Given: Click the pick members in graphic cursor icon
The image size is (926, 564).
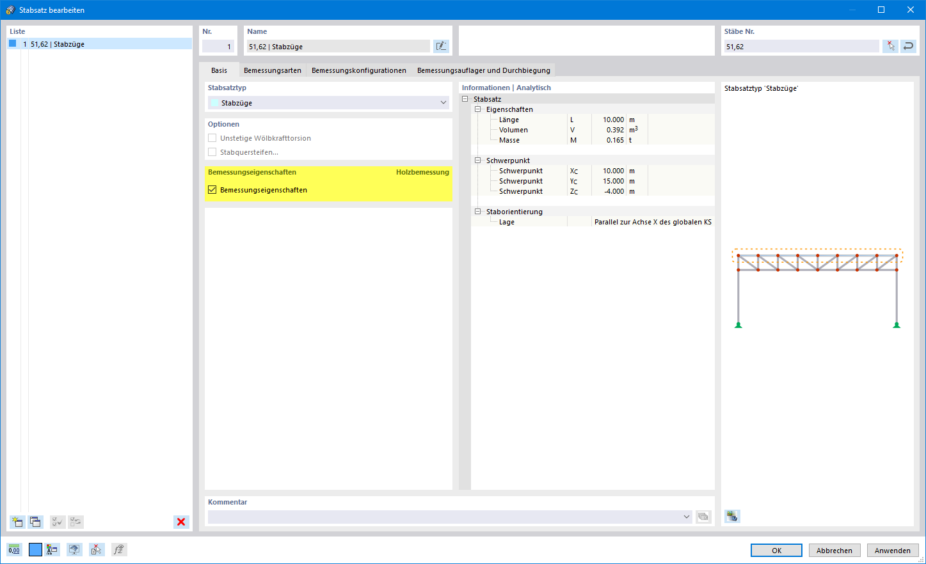Looking at the screenshot, I should coord(890,46).
